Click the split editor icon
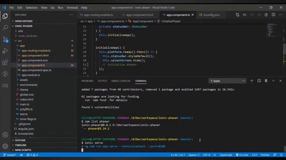 (x=273, y=15)
